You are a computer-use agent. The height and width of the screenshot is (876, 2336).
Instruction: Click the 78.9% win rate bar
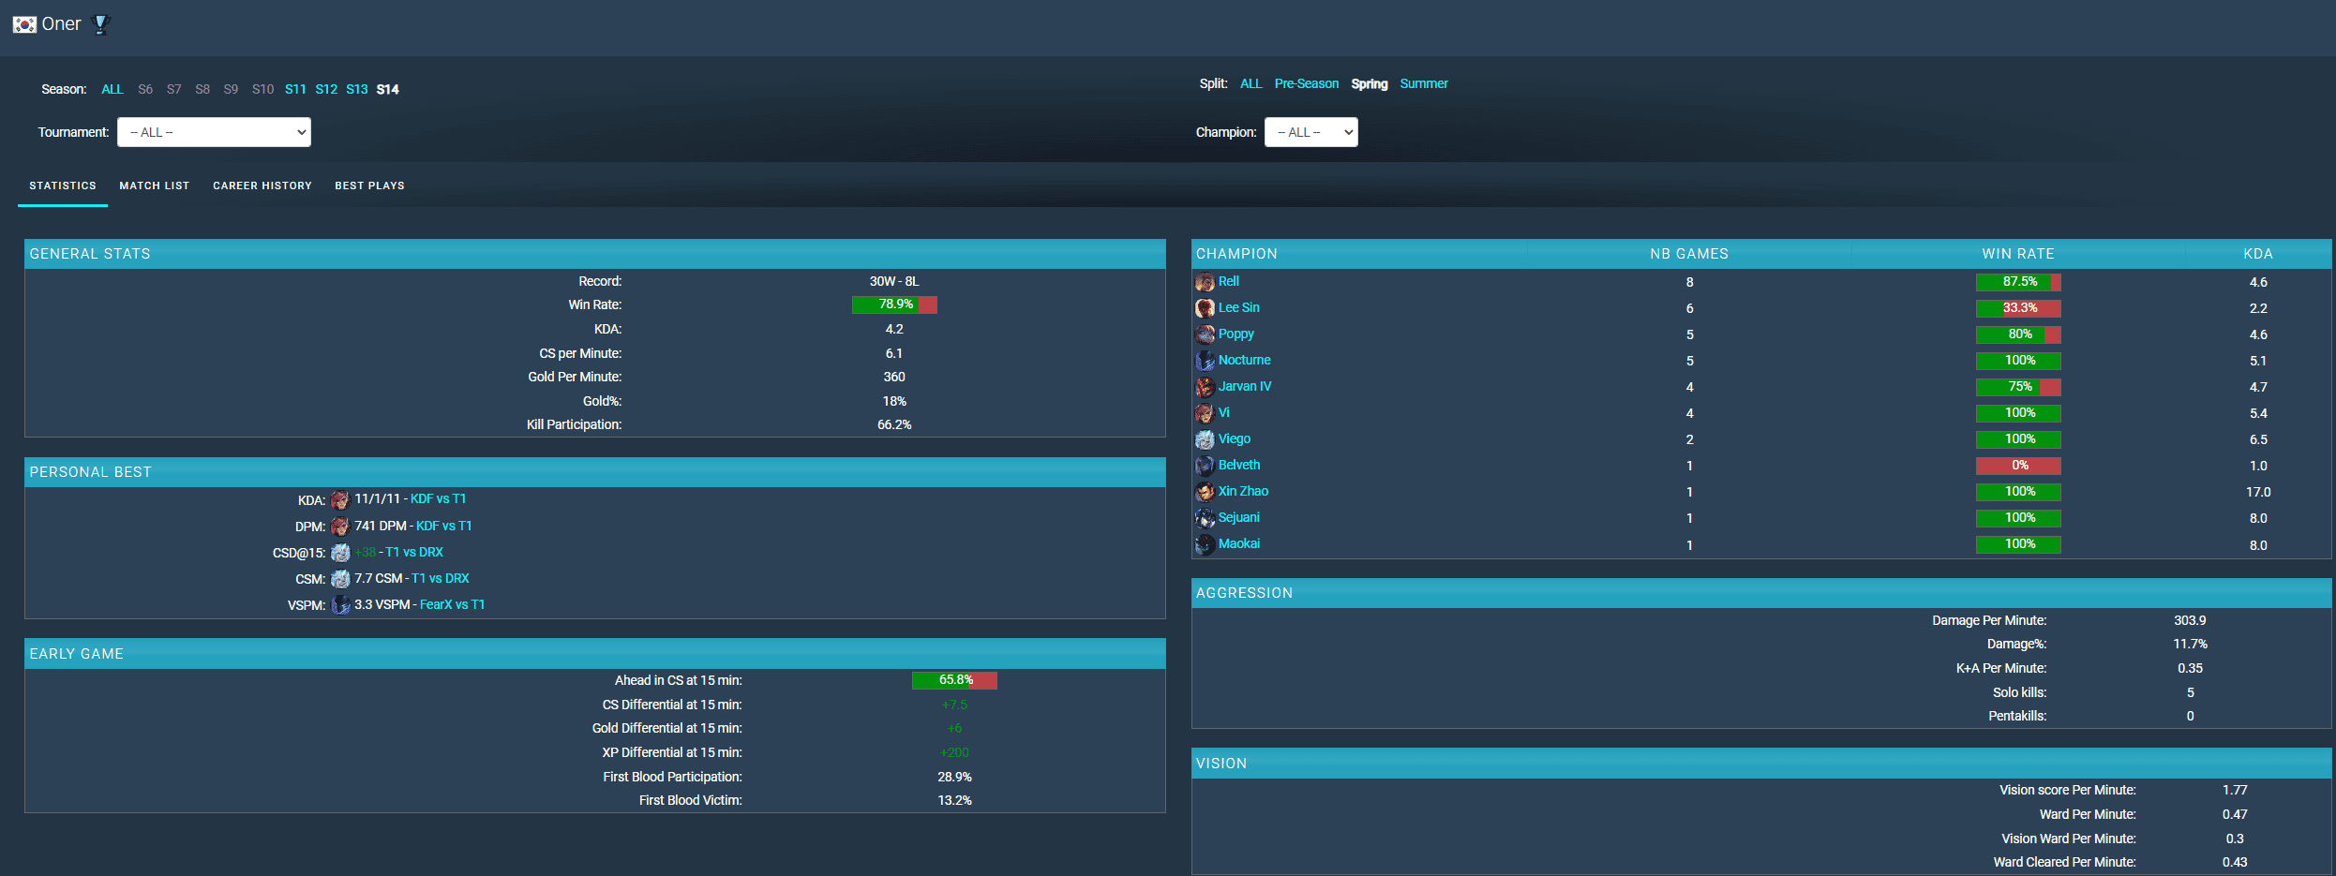tap(894, 304)
